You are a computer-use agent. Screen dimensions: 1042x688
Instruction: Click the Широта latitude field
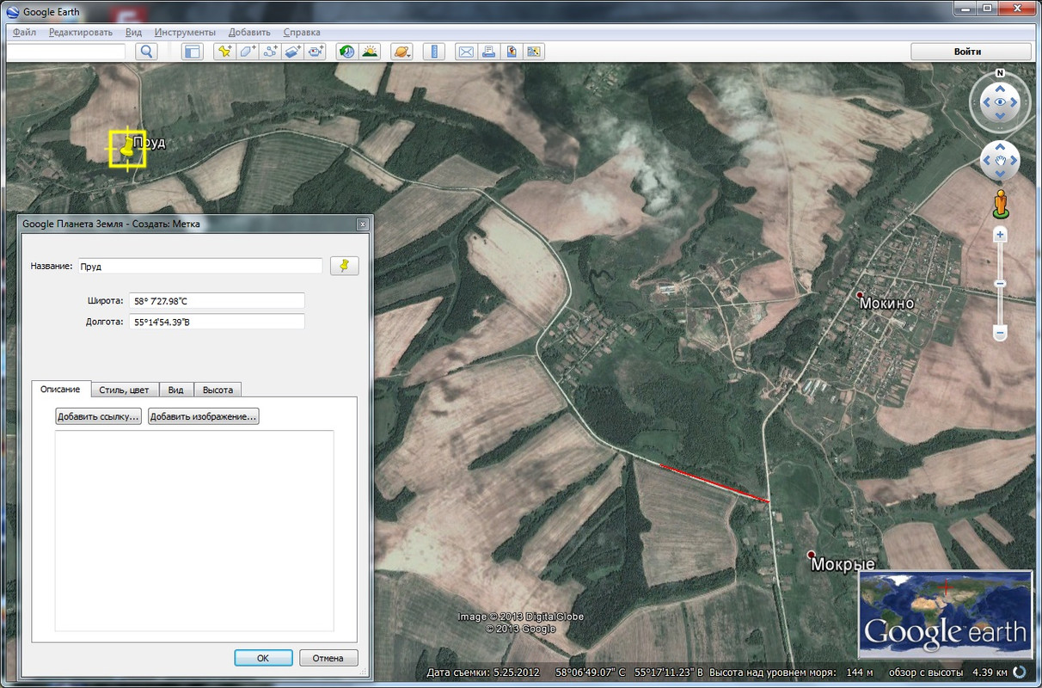pos(217,300)
